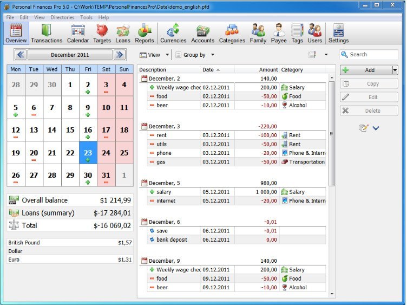Click the Group by button
407x305 pixels.
tap(191, 55)
